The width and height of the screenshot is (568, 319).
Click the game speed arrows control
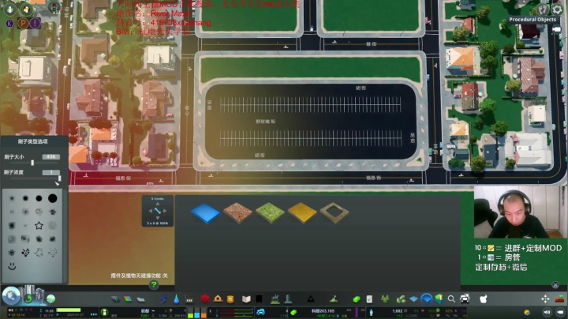point(94,314)
